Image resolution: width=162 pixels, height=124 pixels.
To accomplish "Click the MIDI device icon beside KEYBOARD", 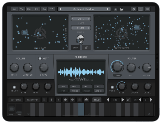I will click(x=44, y=100).
